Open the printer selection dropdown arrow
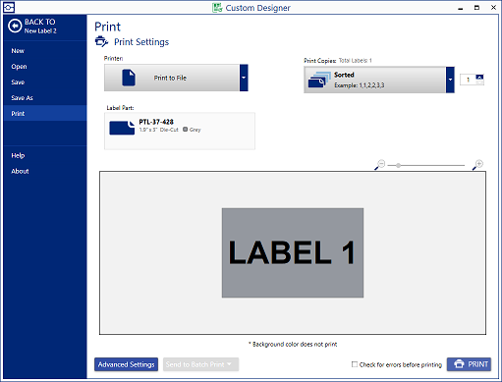 click(244, 78)
